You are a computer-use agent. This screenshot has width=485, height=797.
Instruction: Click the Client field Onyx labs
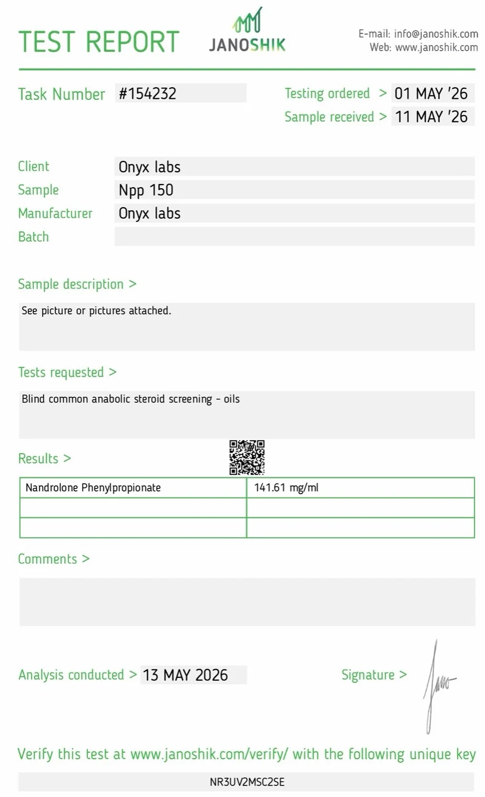pyautogui.click(x=295, y=167)
